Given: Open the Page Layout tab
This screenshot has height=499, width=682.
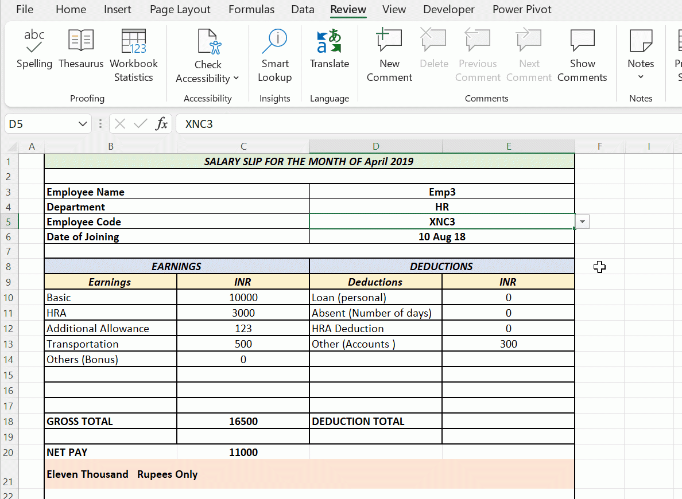Looking at the screenshot, I should (x=180, y=10).
